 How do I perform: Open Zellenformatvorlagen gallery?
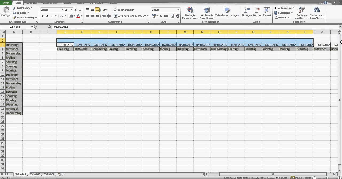point(227,13)
